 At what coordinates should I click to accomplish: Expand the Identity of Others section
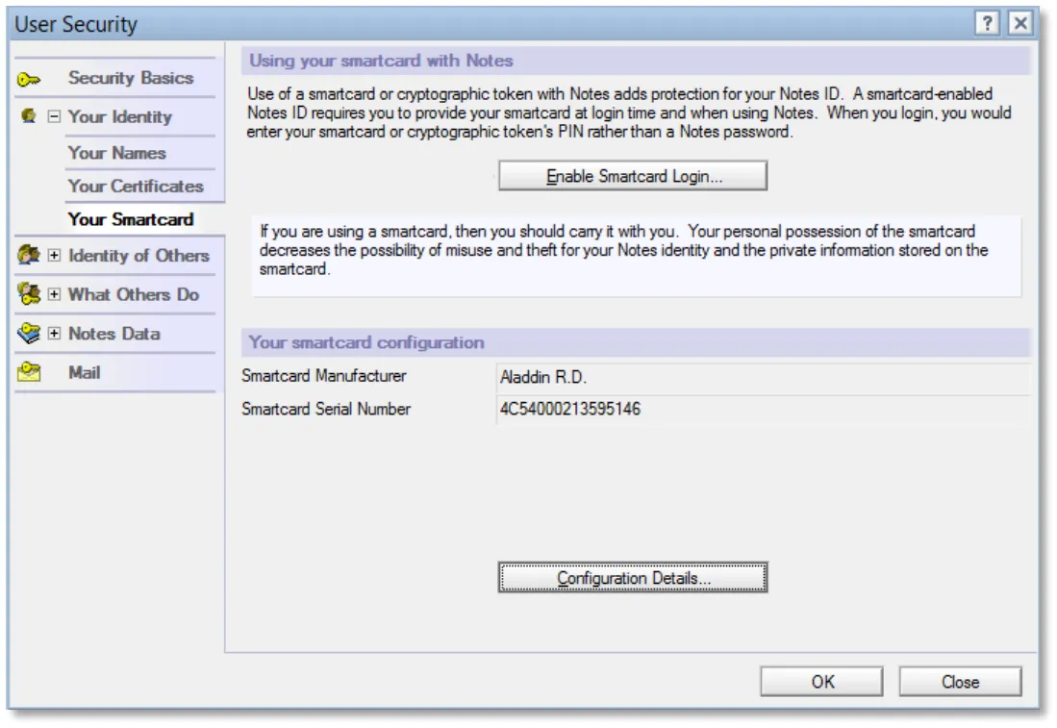(x=54, y=256)
